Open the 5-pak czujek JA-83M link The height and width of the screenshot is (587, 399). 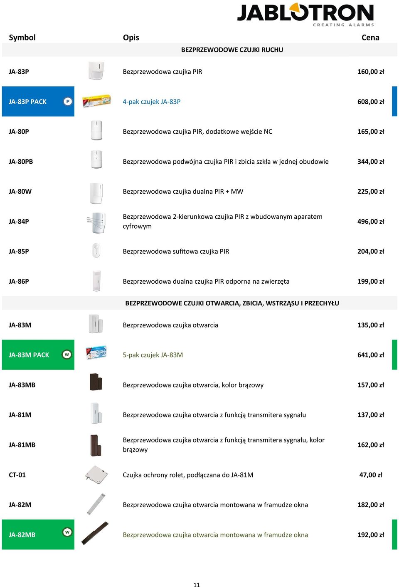tap(153, 355)
